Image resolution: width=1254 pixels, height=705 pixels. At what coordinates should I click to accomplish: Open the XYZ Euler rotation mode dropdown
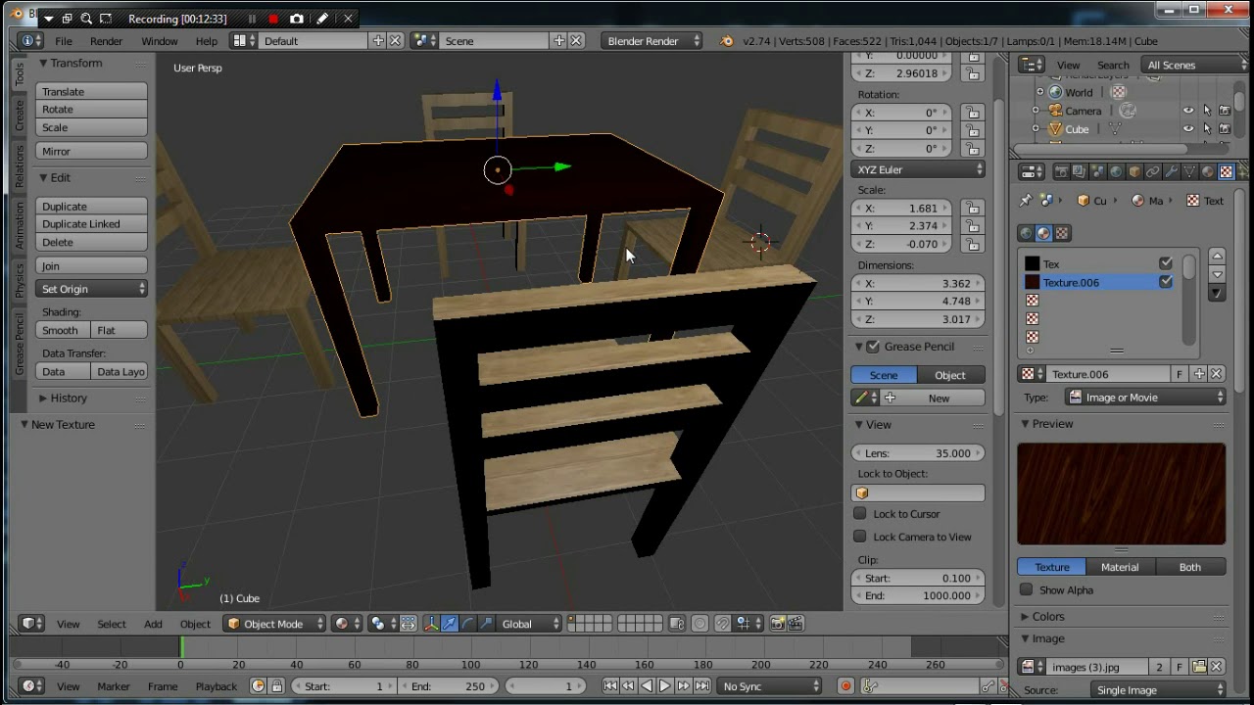click(x=918, y=169)
